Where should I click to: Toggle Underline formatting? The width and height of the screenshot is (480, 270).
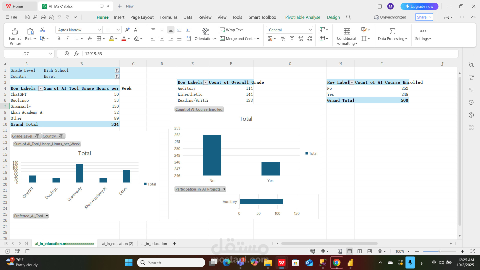(x=77, y=38)
